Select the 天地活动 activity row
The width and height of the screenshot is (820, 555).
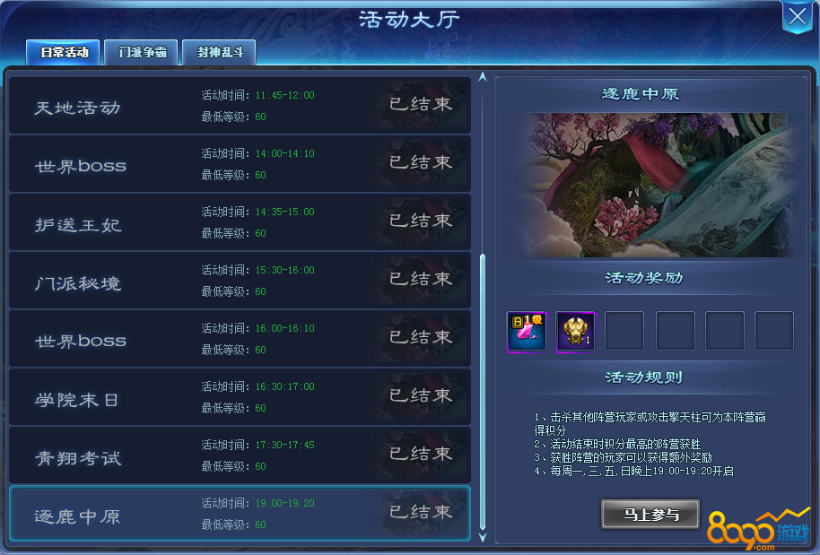click(x=240, y=106)
